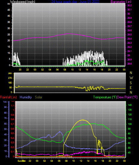Click the "0.6" rainfall axis value
The image size is (139, 165).
click(13, 129)
